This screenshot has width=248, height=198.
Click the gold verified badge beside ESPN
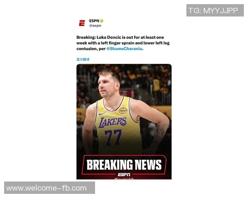point(102,21)
